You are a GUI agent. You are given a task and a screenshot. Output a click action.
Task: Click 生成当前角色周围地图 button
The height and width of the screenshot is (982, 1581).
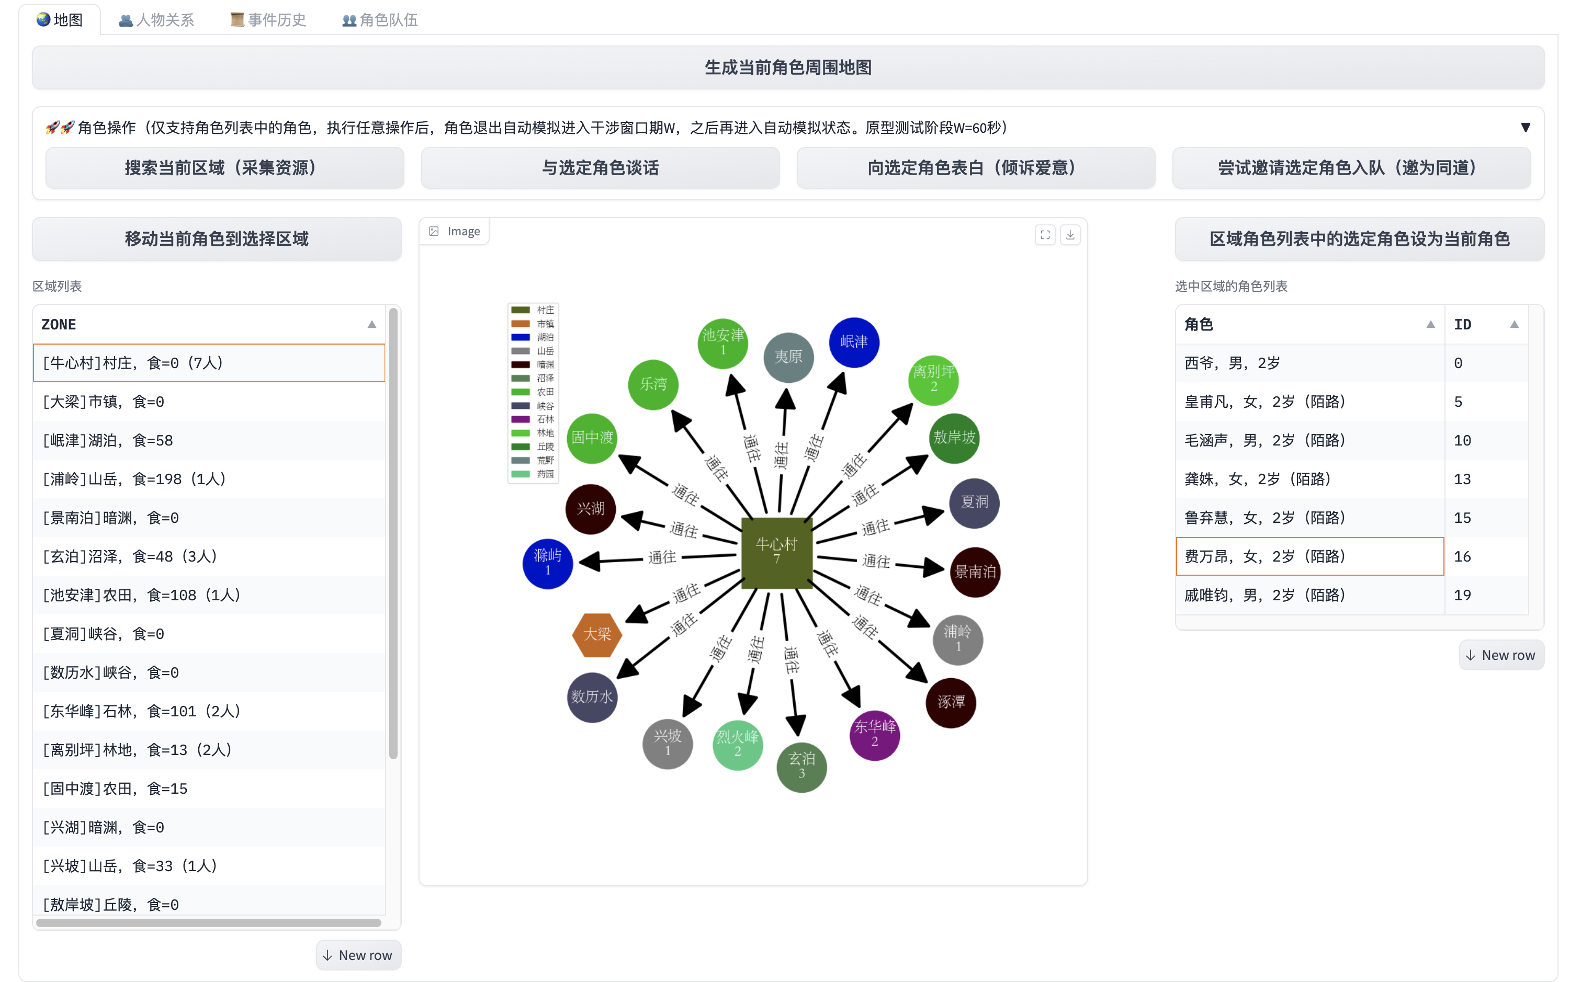[787, 67]
